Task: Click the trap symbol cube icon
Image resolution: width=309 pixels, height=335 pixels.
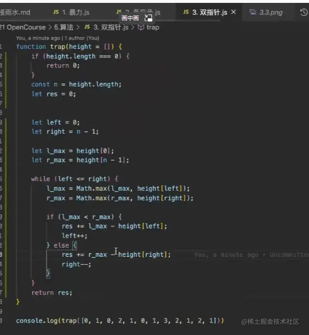Action: pos(141,28)
